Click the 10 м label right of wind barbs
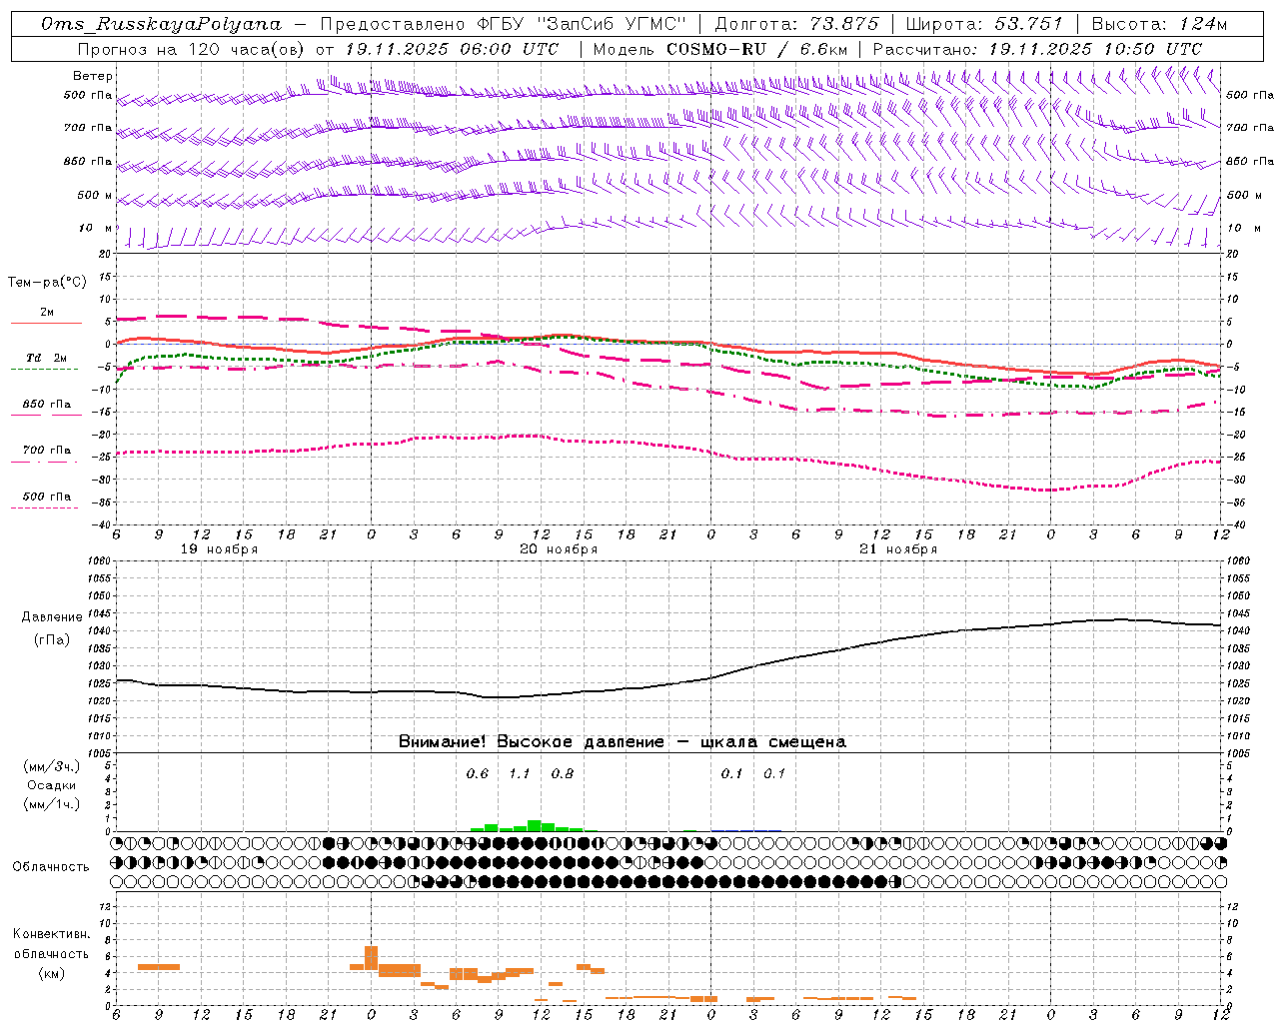The width and height of the screenshot is (1279, 1023). click(x=1243, y=228)
